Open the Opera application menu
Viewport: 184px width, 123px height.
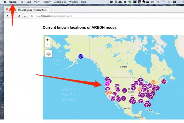coord(13,2)
